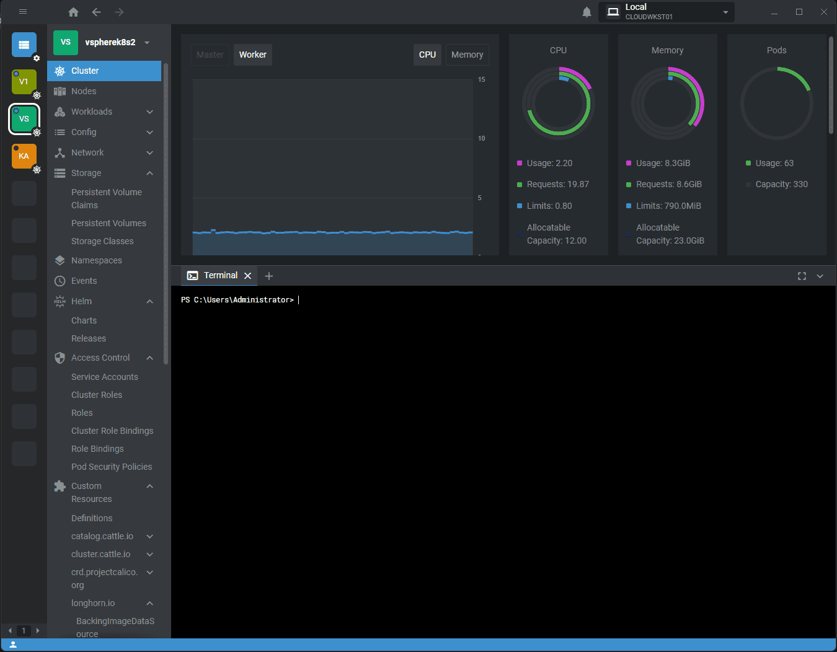Click the Pods capacity donut gauge
837x652 pixels.
(776, 104)
